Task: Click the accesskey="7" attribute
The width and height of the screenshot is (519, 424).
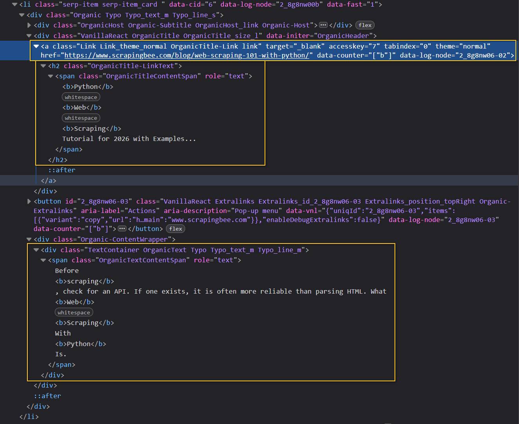Action: tap(354, 46)
